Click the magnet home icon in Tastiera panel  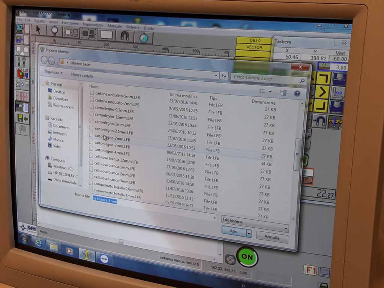point(319,121)
